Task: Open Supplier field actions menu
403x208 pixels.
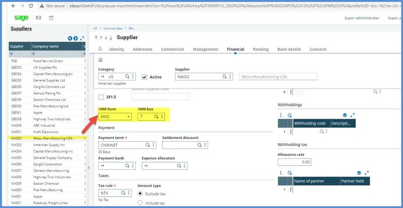Action: (230, 76)
